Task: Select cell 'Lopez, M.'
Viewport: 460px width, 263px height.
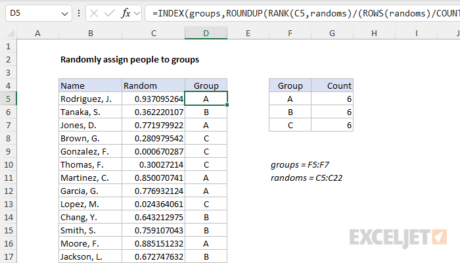Action: (91, 204)
